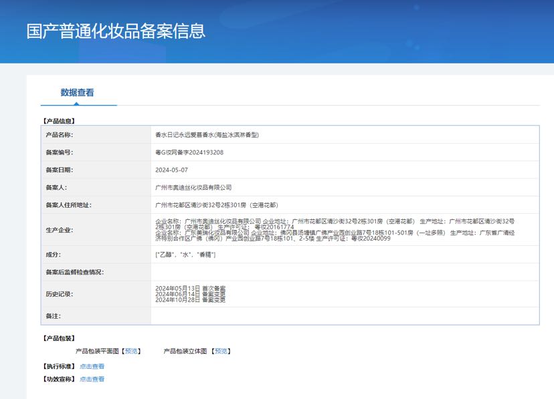554x399 pixels.
Task: Open the 数据查看 tab
Action: [x=78, y=93]
